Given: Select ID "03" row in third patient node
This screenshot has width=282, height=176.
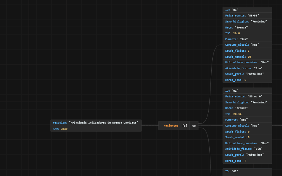Looking at the screenshot, I should click(x=247, y=172).
